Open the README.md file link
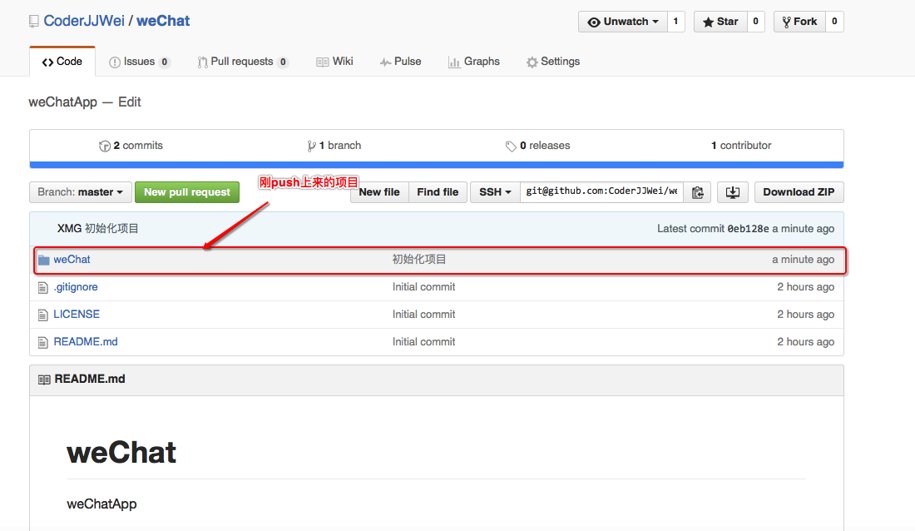915x531 pixels. point(86,342)
